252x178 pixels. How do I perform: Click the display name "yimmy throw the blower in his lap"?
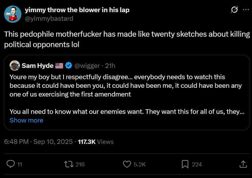point(77,10)
